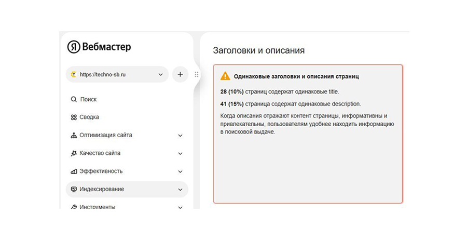Click the sidebar drag handle dots
This screenshot has width=467, height=240.
[196, 74]
